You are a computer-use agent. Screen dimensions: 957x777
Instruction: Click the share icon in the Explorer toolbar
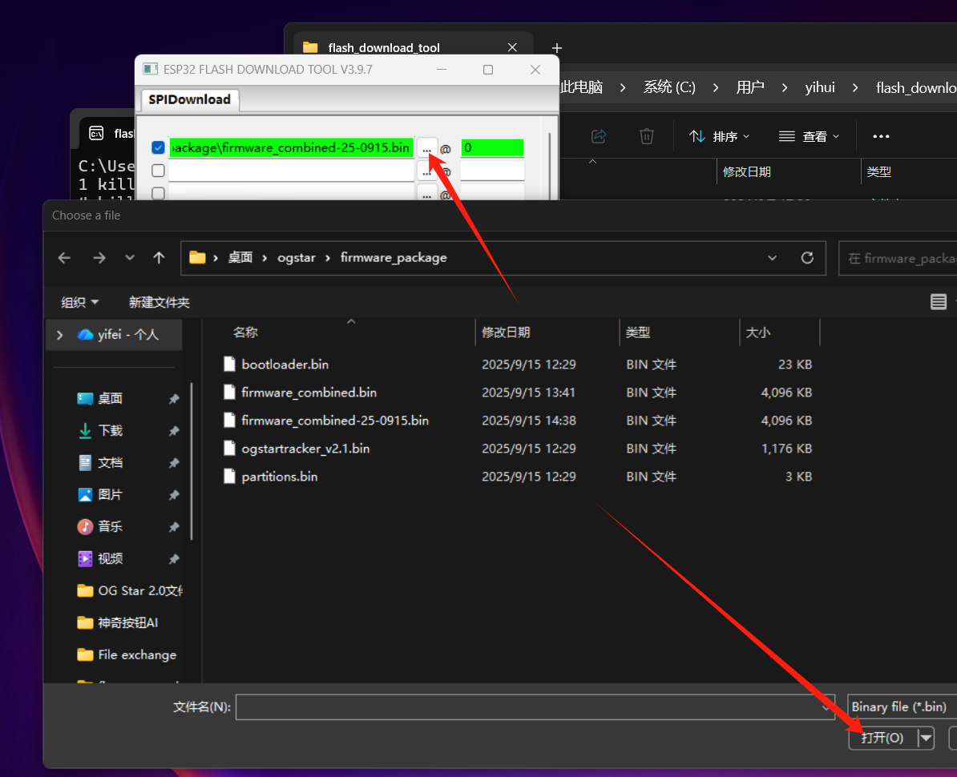(598, 136)
